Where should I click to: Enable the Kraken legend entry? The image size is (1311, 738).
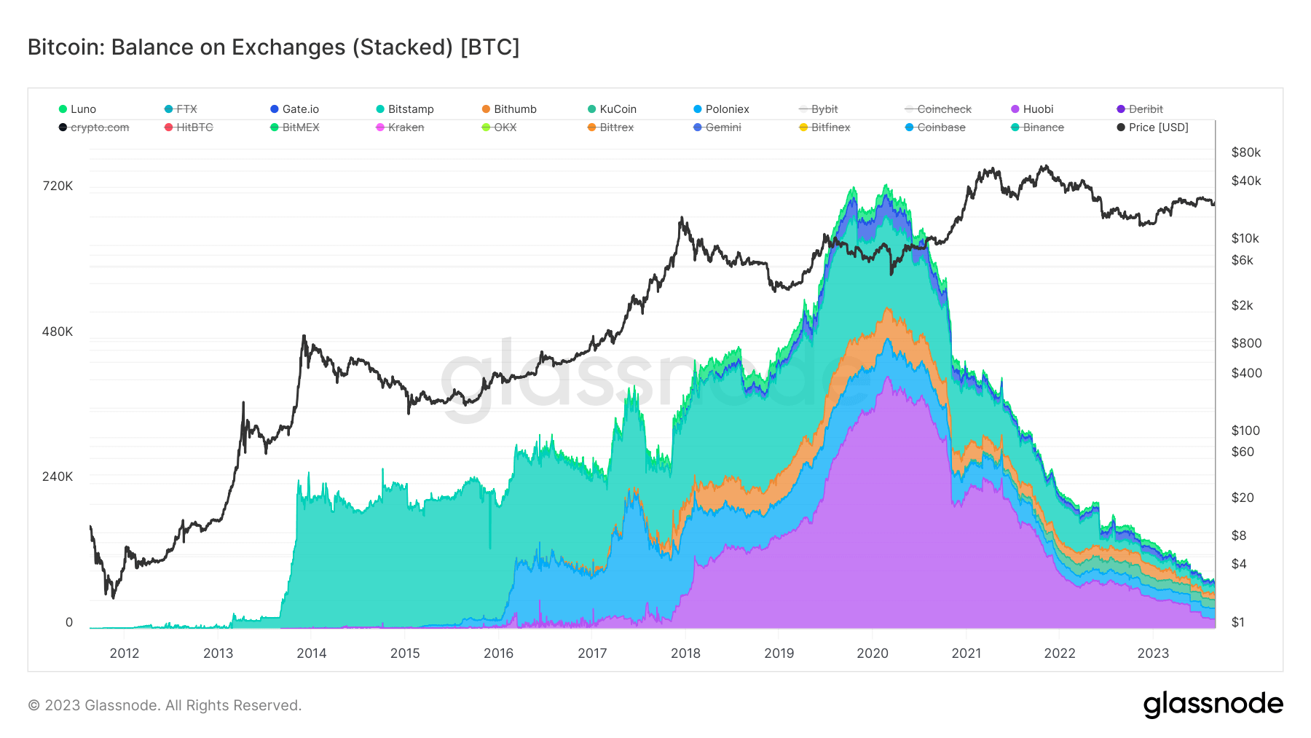(400, 127)
